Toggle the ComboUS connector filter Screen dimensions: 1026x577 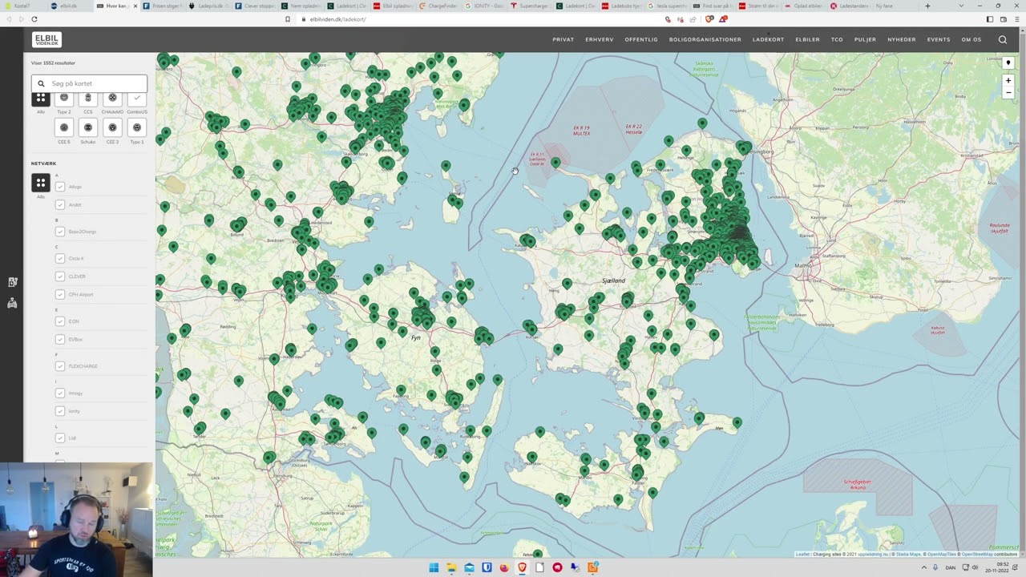click(x=137, y=98)
